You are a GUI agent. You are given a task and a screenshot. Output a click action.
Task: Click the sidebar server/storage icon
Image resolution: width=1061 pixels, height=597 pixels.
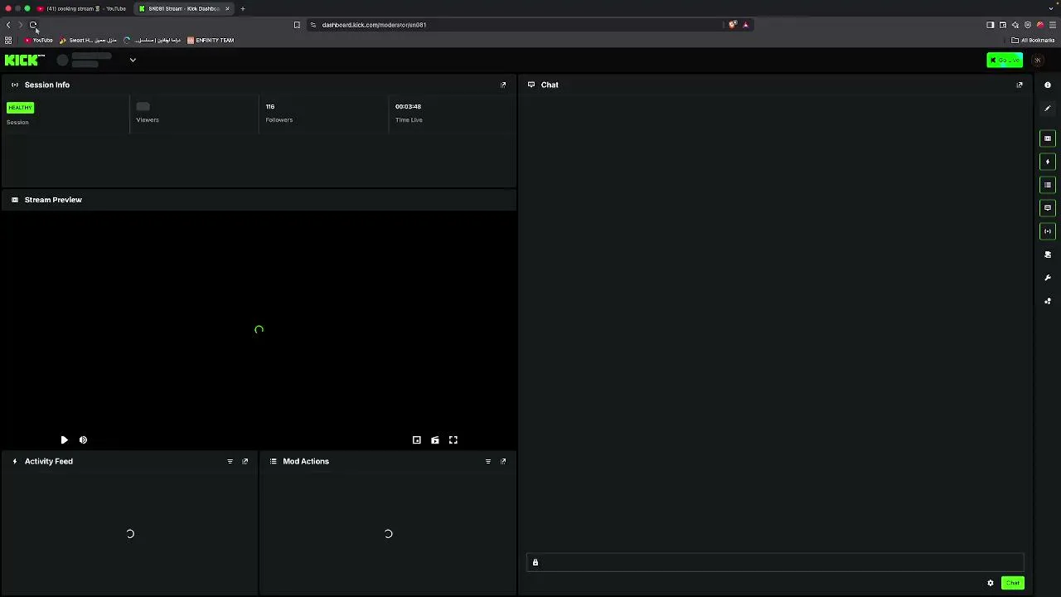tap(1048, 255)
